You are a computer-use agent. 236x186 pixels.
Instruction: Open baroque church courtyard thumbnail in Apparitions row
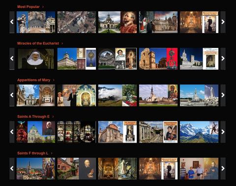click(36, 95)
